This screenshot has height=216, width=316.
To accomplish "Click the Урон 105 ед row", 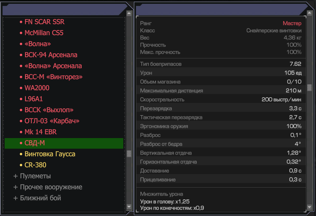I will tap(221, 73).
